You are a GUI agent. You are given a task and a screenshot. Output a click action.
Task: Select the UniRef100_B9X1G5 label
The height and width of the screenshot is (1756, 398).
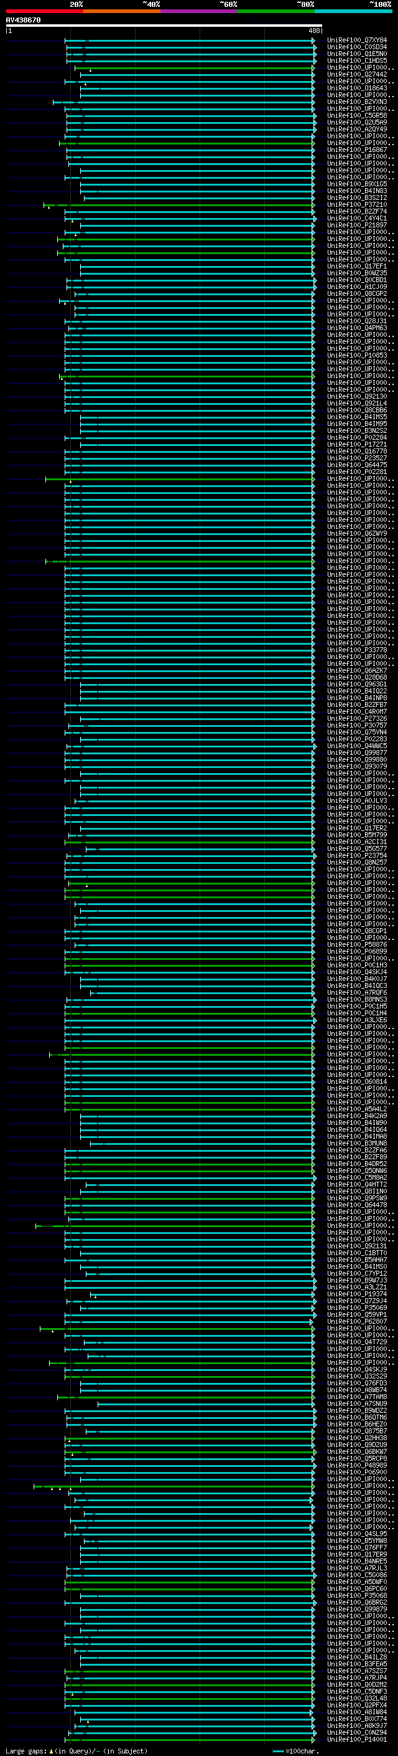point(357,184)
